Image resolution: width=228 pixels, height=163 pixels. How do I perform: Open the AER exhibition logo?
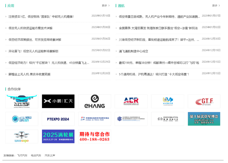click(131, 101)
